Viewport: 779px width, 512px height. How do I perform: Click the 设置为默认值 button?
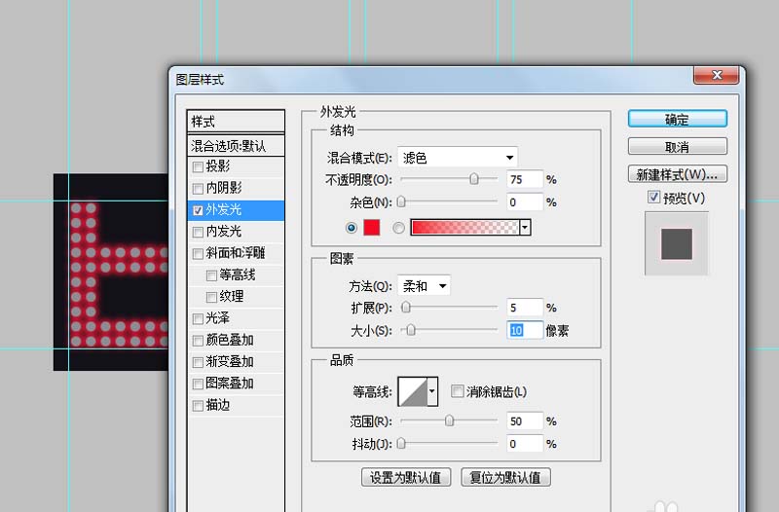pos(406,477)
